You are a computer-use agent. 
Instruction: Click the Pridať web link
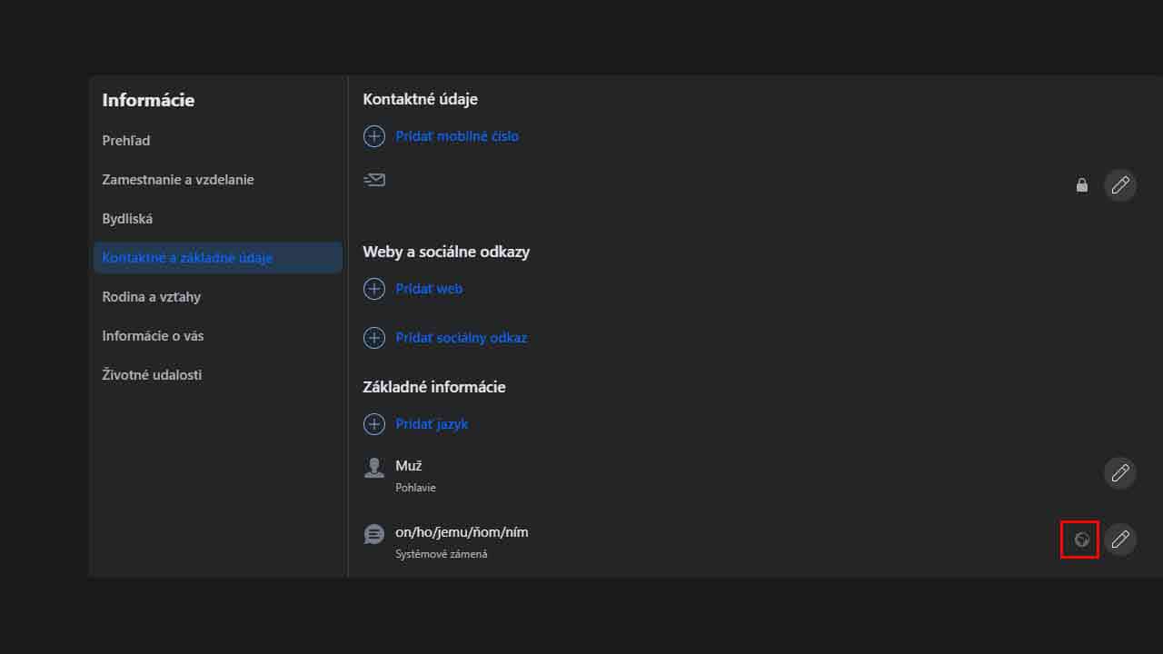[x=429, y=289]
